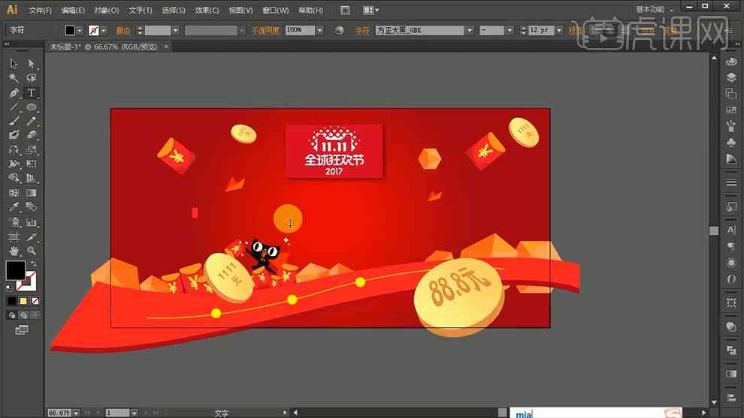
Task: Select the Mesh tool
Action: (x=14, y=193)
